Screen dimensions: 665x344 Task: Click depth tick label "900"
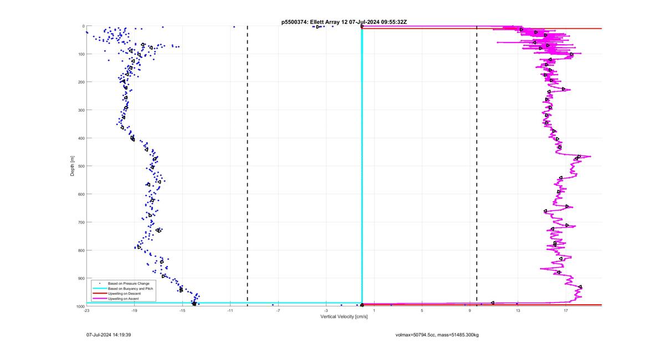coord(81,278)
